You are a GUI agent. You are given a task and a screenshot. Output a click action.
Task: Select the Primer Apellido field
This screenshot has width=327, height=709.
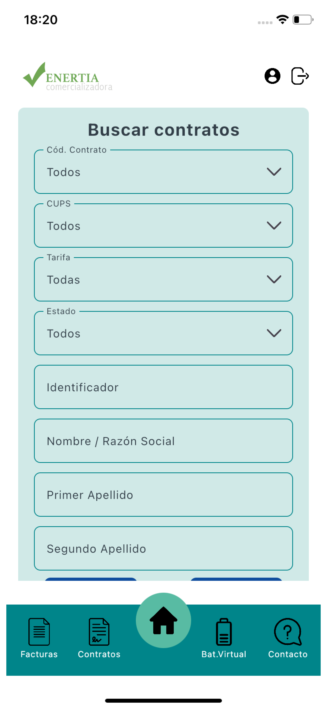tap(163, 495)
